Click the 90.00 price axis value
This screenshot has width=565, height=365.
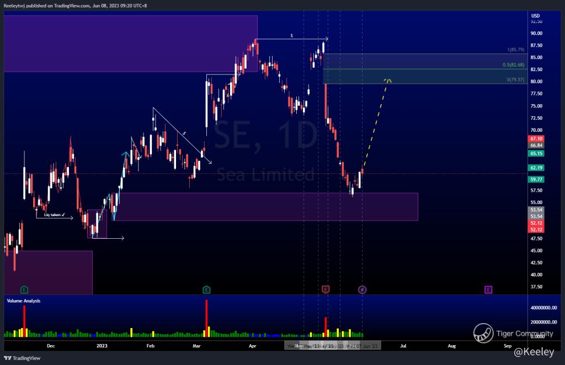(536, 33)
